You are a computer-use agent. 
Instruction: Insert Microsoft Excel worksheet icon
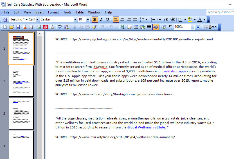pos(143,27)
